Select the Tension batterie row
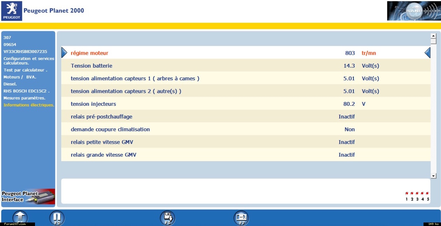Image resolution: width=441 pixels, height=226 pixels. pos(246,66)
